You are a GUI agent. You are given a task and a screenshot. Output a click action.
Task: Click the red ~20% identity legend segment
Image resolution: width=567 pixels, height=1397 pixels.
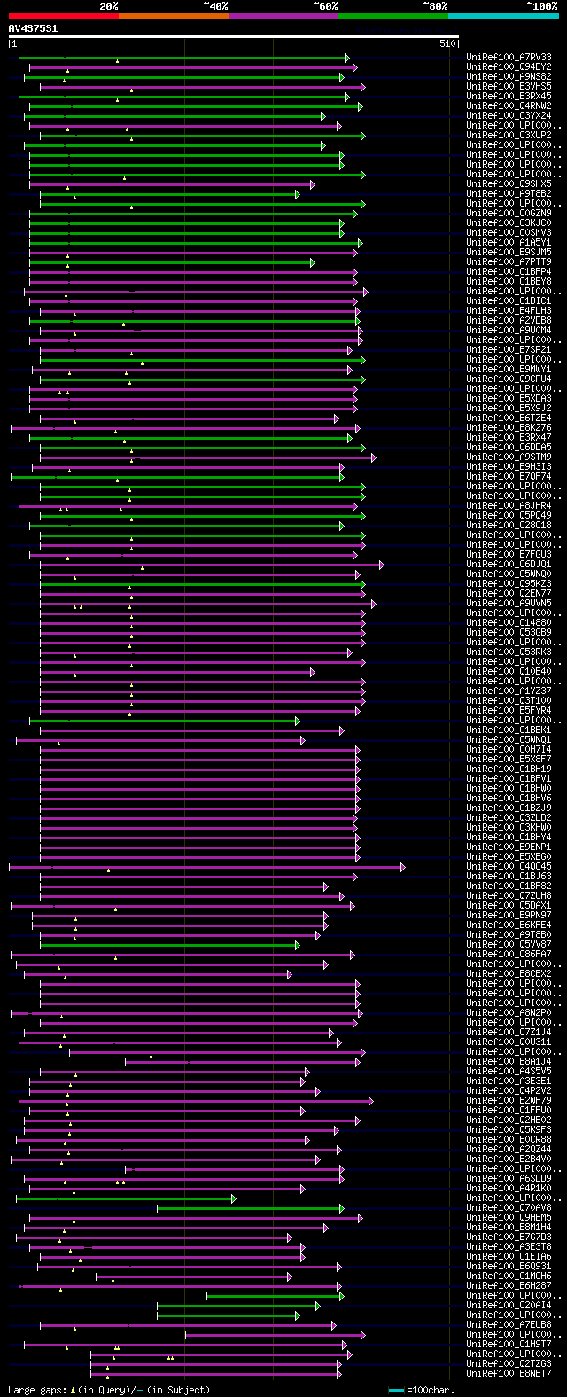63,15
